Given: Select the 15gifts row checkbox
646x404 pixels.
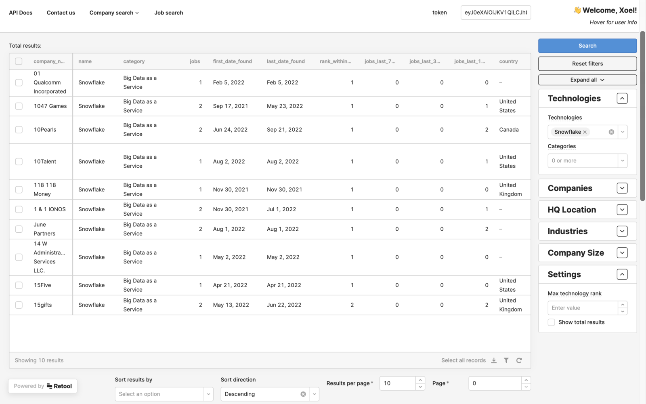Looking at the screenshot, I should 19,305.
